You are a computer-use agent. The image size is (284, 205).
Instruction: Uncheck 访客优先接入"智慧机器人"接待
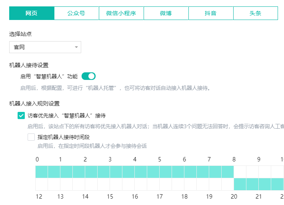click(21, 115)
